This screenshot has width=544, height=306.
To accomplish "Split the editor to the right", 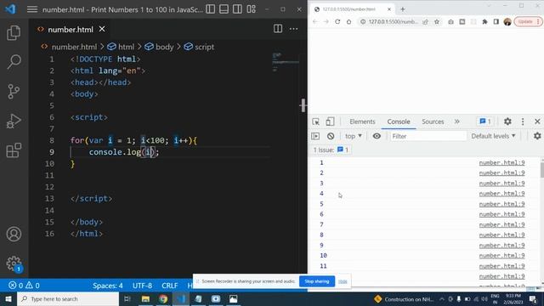I will [x=278, y=29].
